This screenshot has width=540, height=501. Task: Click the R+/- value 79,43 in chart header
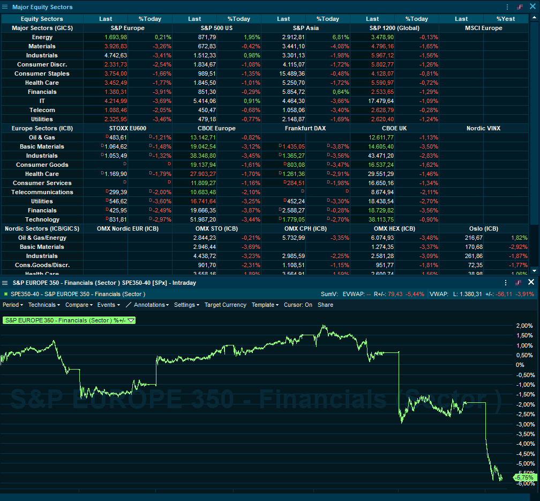pyautogui.click(x=395, y=294)
